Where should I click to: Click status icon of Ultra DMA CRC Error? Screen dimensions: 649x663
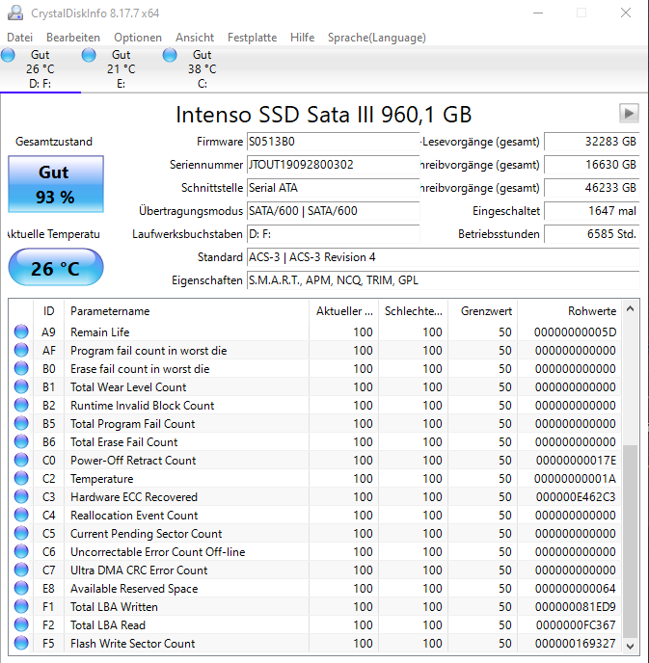(21, 570)
